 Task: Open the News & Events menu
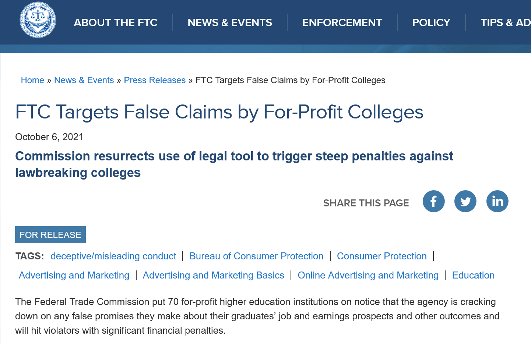[x=230, y=23]
